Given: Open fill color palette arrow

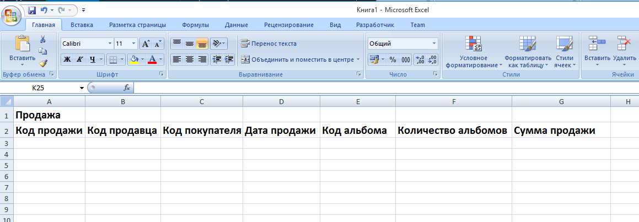Looking at the screenshot, I should (x=143, y=60).
